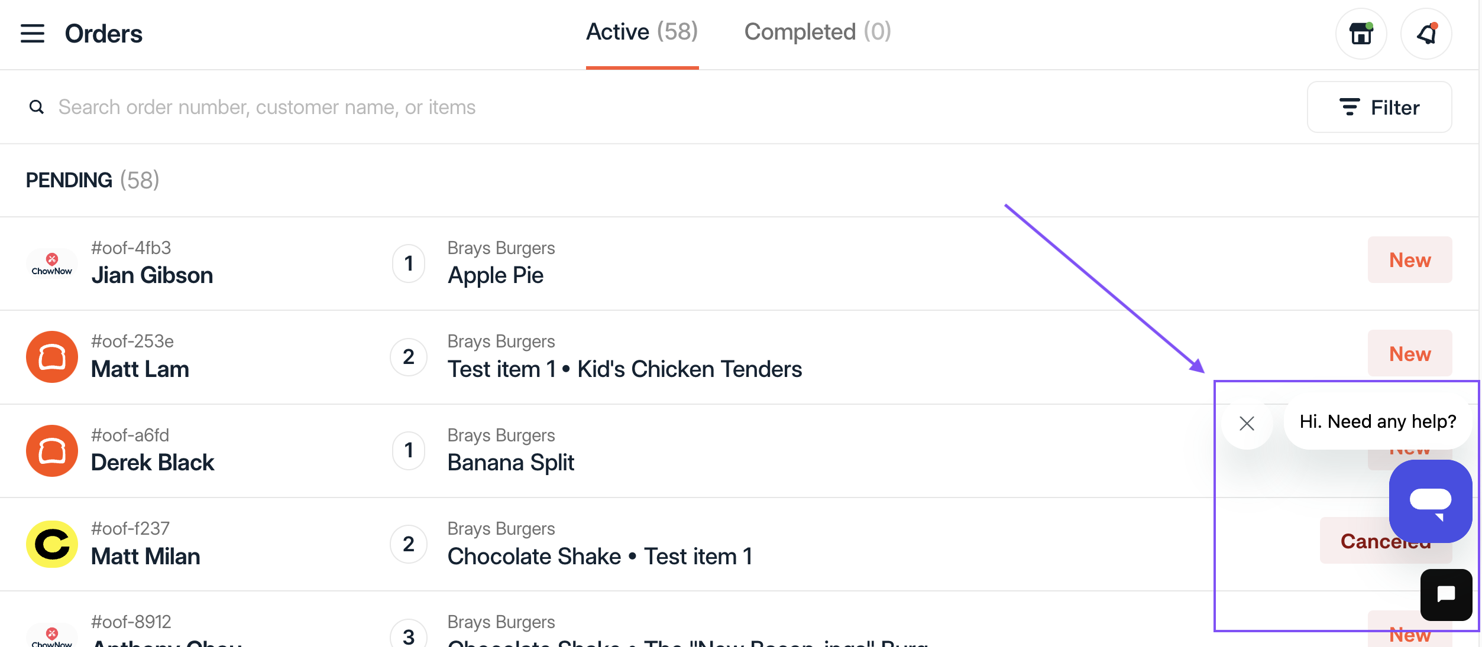Viewport: 1482px width, 647px height.
Task: Open the black chat message widget
Action: pos(1446,594)
